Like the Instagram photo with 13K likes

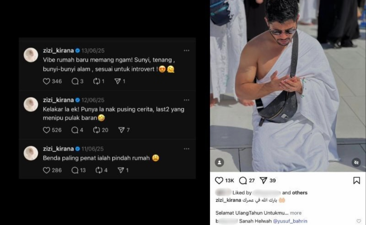click(x=219, y=180)
